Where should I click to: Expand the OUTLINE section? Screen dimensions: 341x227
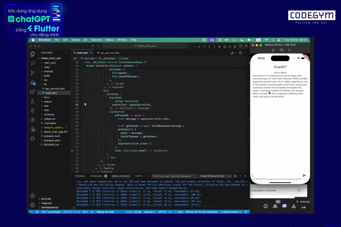[x=46, y=199]
